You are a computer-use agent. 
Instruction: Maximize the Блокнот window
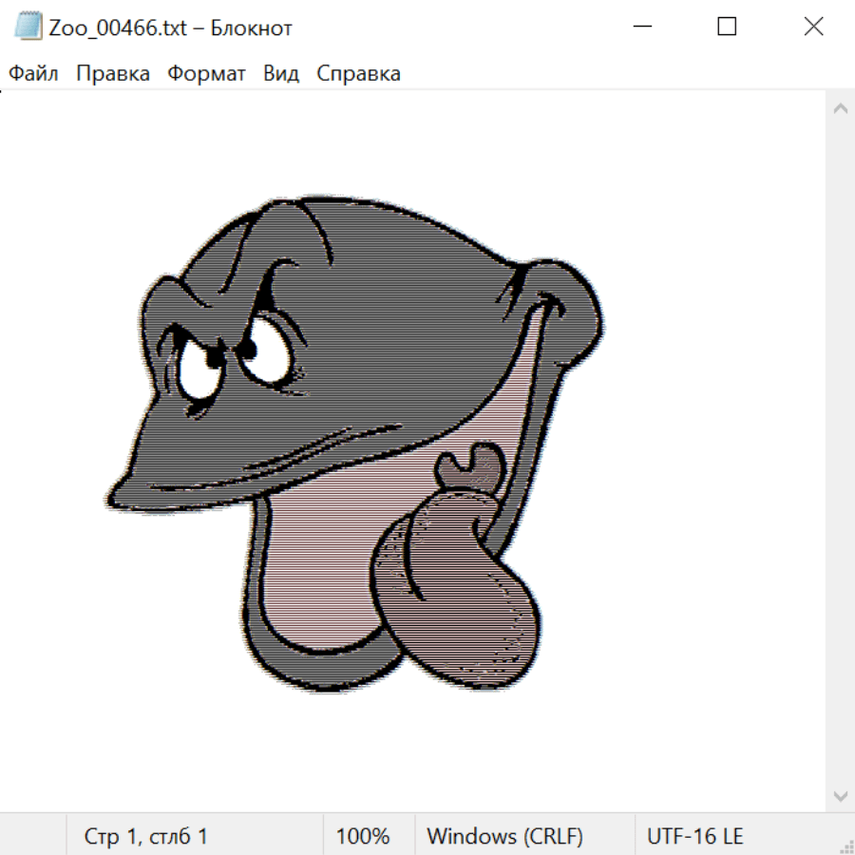coord(727,27)
